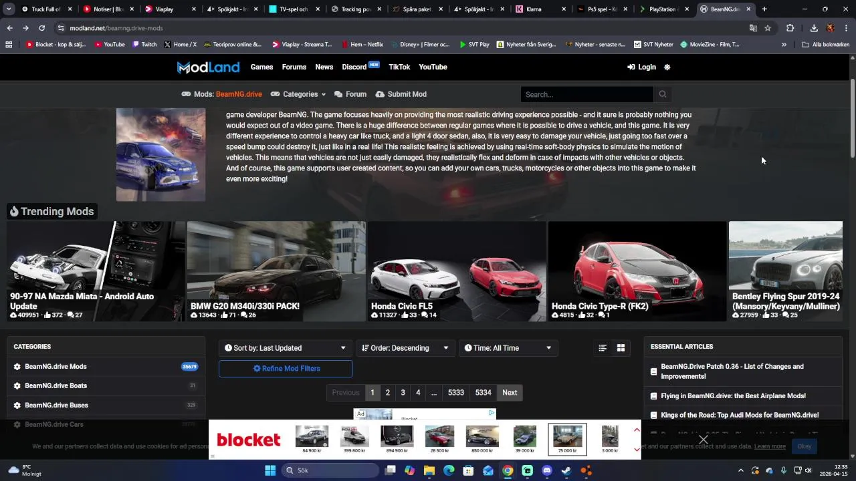Image resolution: width=856 pixels, height=481 pixels.
Task: Open Windows Start menu
Action: 270,470
